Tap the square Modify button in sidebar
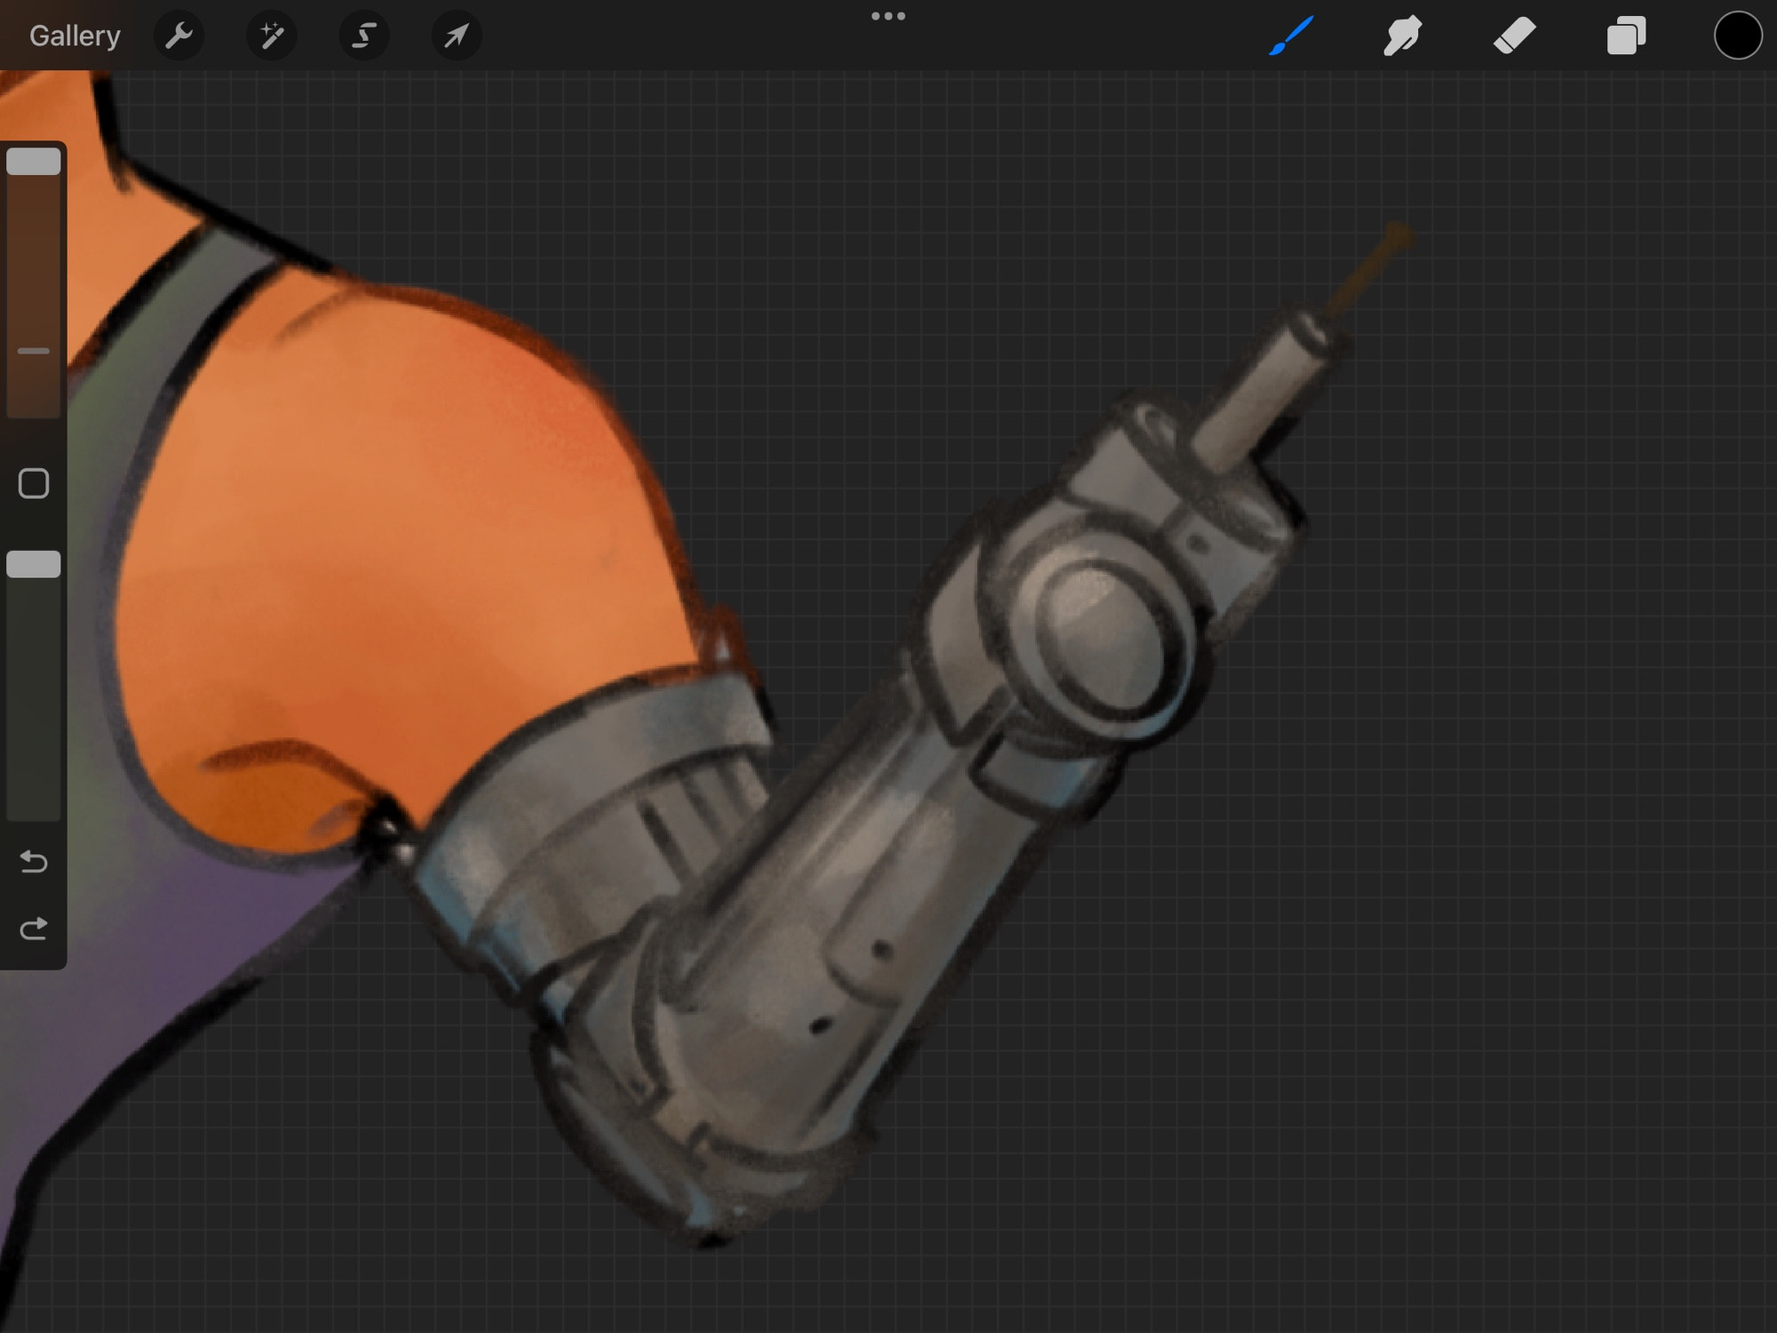Image resolution: width=1777 pixels, height=1333 pixels. pyautogui.click(x=34, y=483)
